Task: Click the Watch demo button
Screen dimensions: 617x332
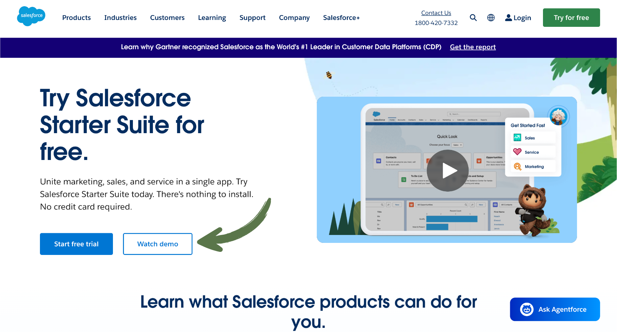Action: point(158,244)
